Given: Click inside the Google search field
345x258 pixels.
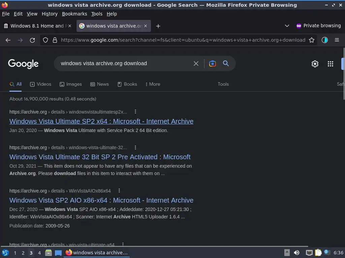Looking at the screenshot, I should (x=125, y=63).
